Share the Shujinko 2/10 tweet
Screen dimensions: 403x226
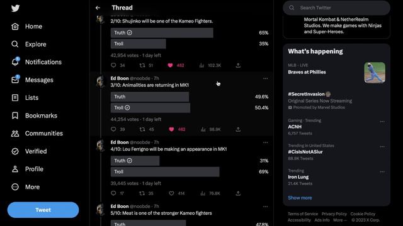[x=238, y=65]
